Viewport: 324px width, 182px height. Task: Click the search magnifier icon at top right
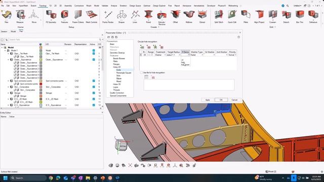click(288, 6)
